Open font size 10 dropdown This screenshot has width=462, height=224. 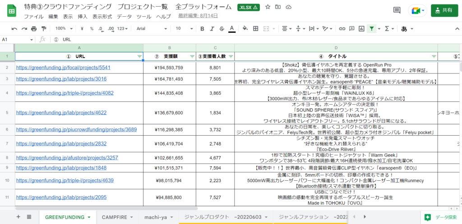[184, 28]
